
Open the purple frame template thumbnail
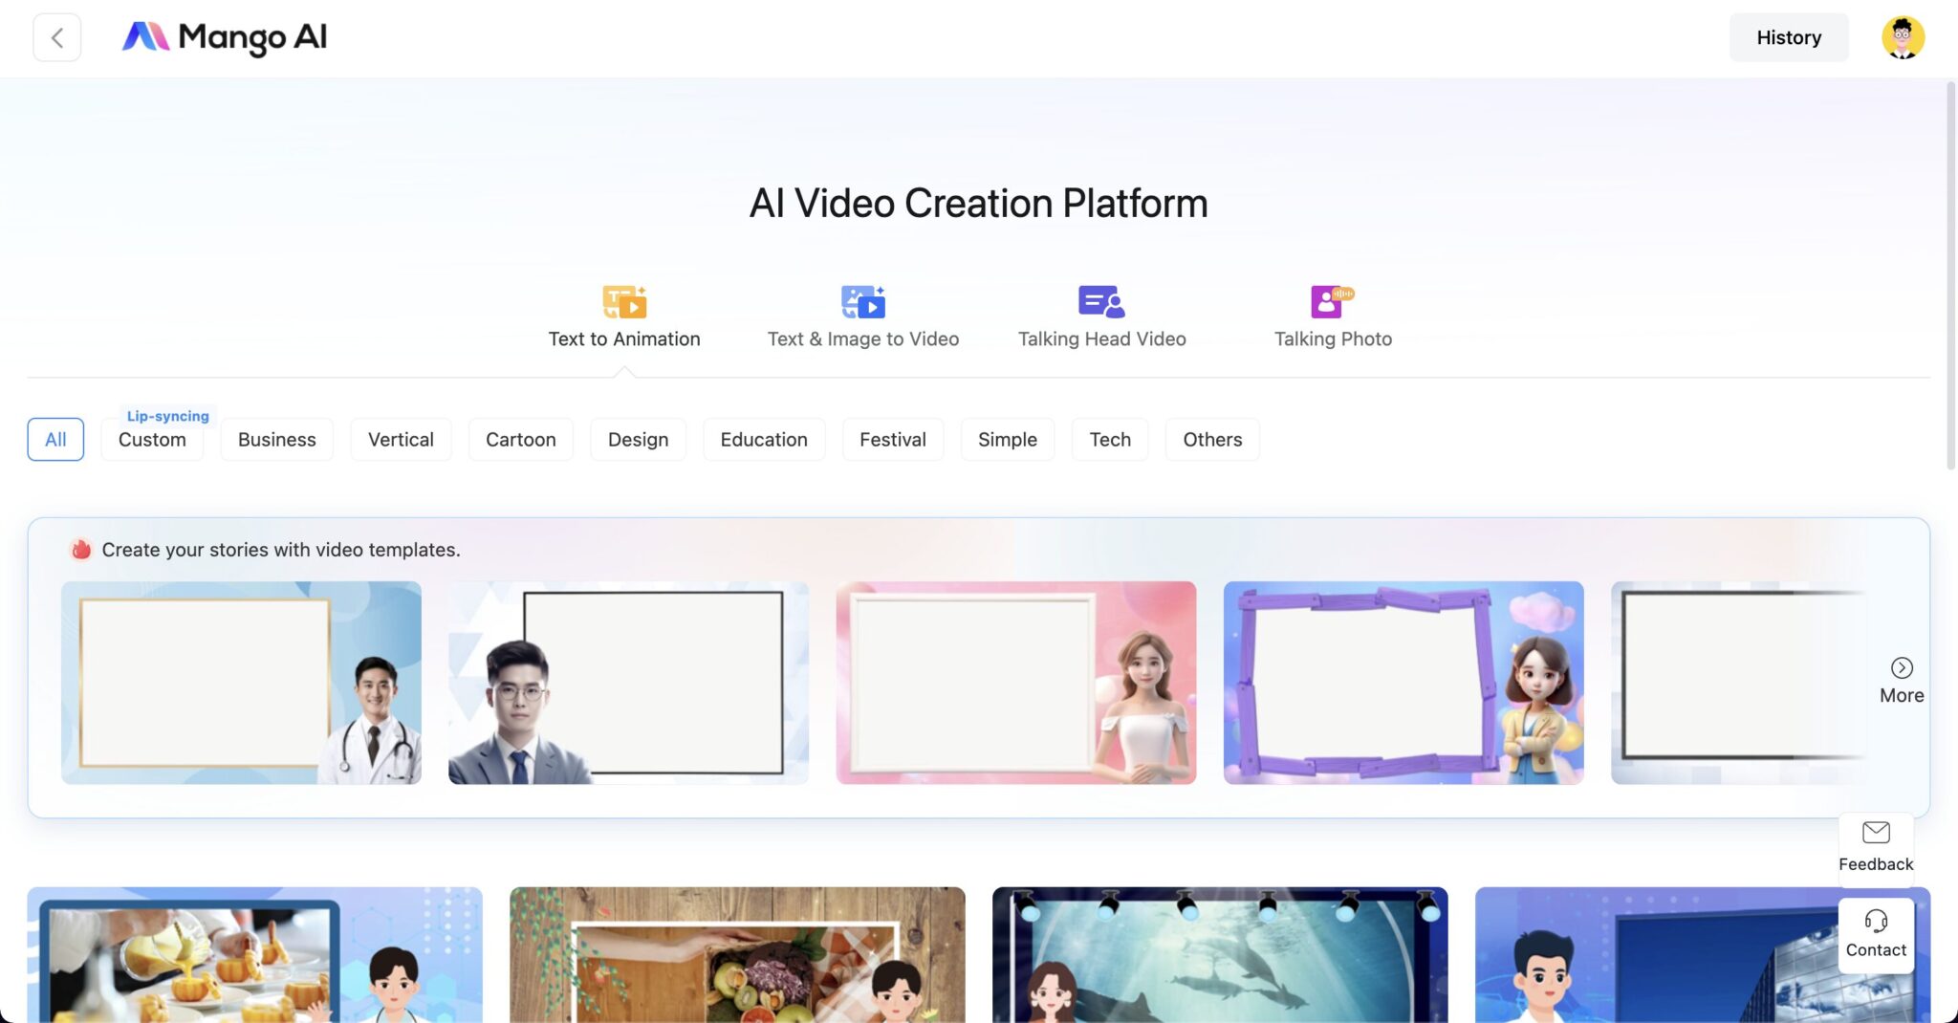(1403, 682)
